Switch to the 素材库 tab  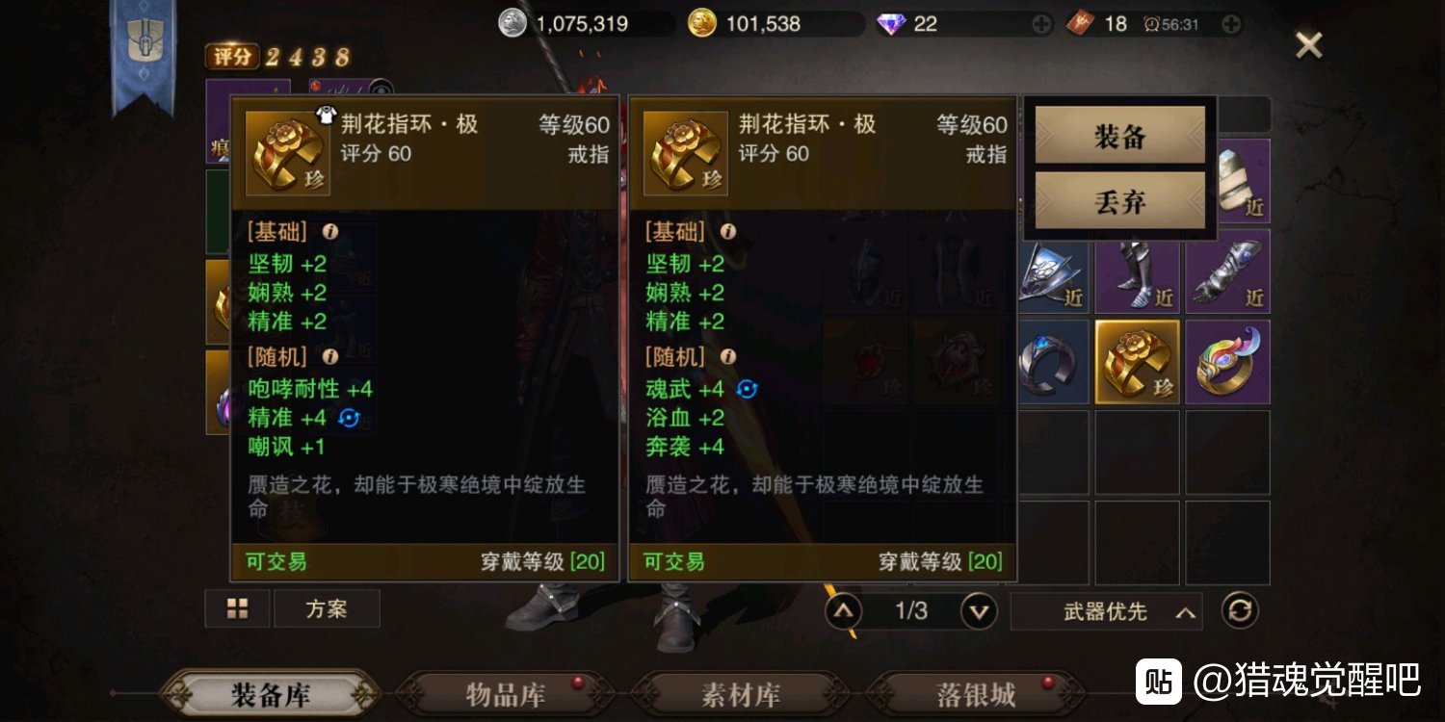(741, 694)
